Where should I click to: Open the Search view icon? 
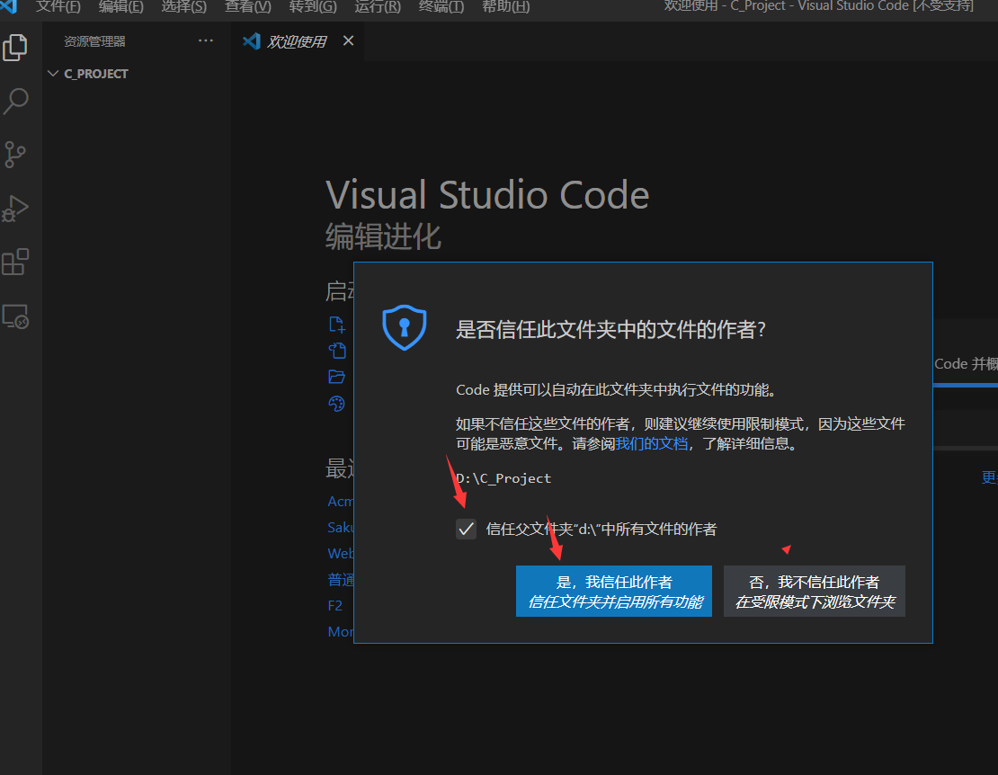pos(15,102)
